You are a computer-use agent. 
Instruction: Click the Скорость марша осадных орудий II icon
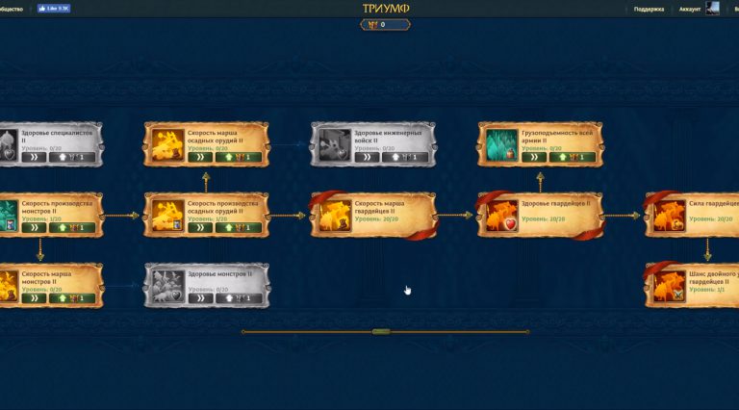167,145
